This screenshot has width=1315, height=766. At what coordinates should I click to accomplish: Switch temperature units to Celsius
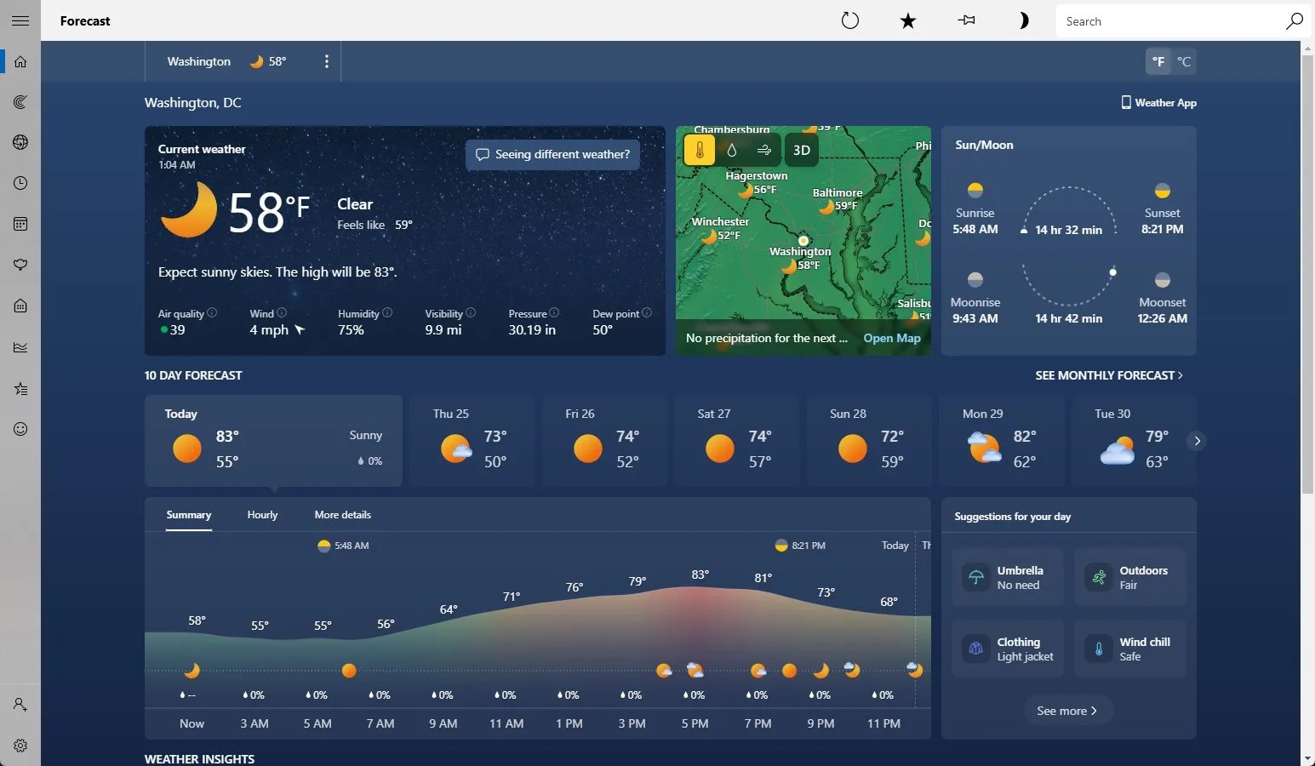tap(1184, 61)
